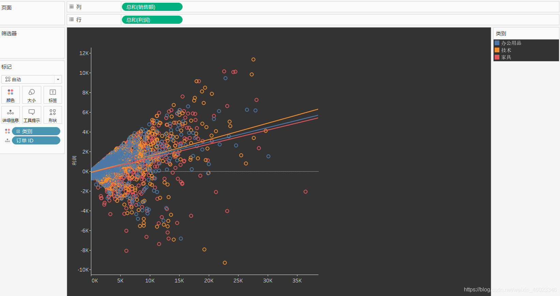The width and height of the screenshot is (560, 296).
Task: Select the 总和(利润) pill on rows shelf
Action: point(152,20)
